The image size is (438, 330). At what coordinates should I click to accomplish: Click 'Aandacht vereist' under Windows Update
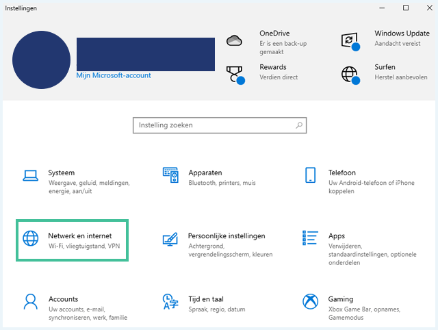(x=397, y=44)
